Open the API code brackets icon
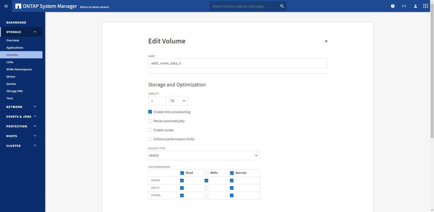The image size is (434, 212). [x=404, y=6]
